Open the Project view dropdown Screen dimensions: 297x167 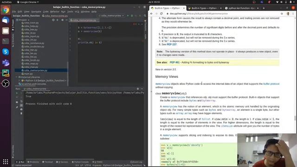click(23, 20)
